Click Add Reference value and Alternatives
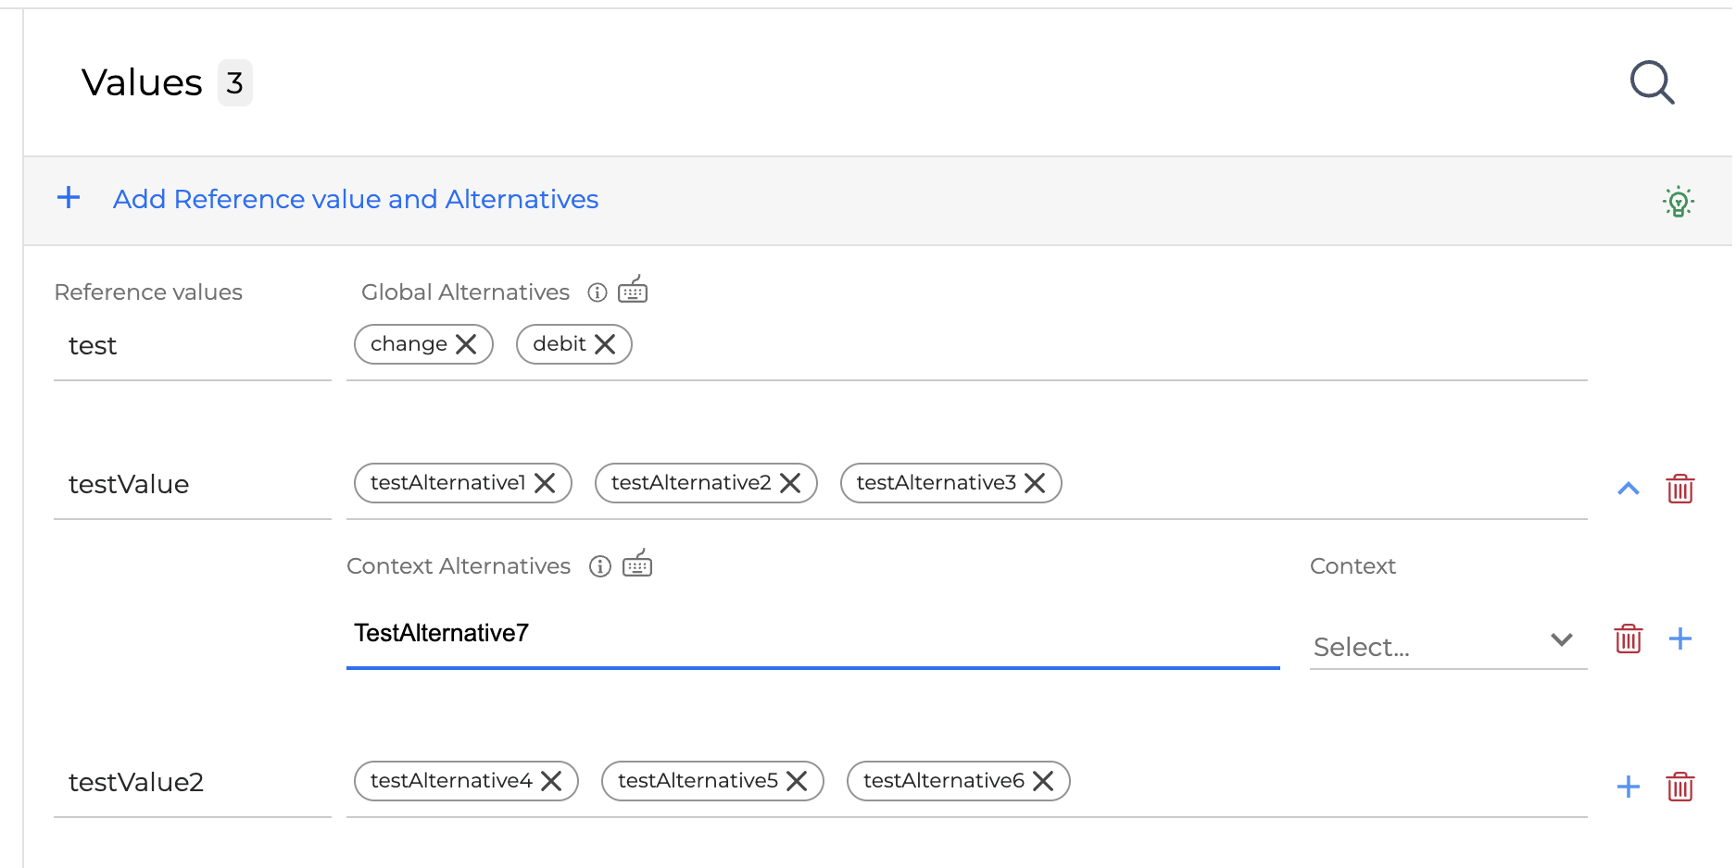This screenshot has height=868, width=1736. (355, 199)
